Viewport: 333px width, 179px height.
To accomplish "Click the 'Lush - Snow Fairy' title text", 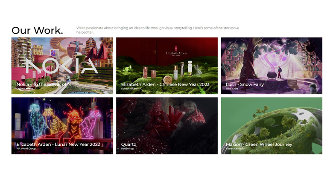I will pyautogui.click(x=245, y=84).
